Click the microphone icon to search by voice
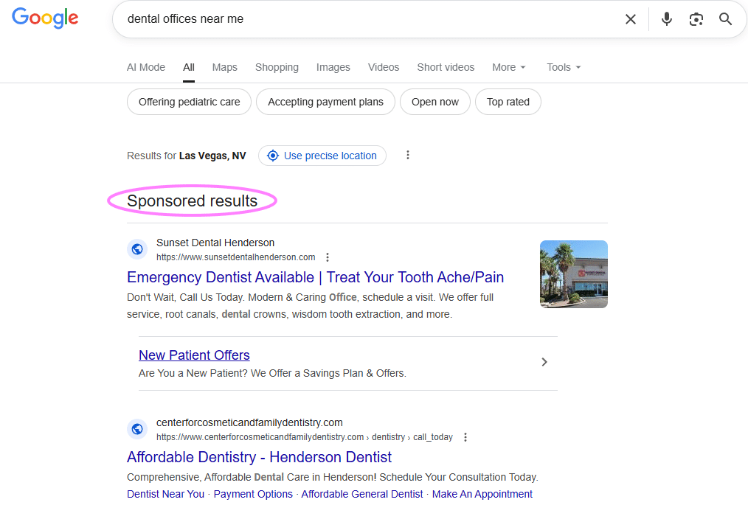Screen dimensions: 748x519 pyautogui.click(x=666, y=19)
